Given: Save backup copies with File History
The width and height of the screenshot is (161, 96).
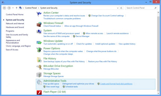Looking at the screenshot, I should [x=64, y=61].
